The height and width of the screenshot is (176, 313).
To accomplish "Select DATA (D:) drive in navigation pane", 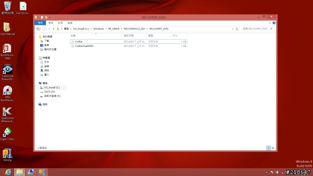I will [47, 92].
